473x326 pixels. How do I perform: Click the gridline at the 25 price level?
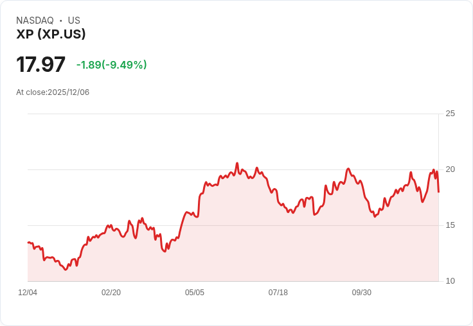231,114
